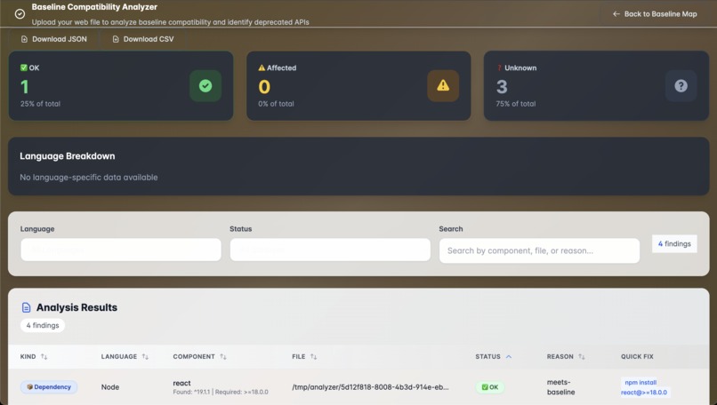
Task: Click the 4 findings pill under Analysis Results
Action: (x=43, y=326)
